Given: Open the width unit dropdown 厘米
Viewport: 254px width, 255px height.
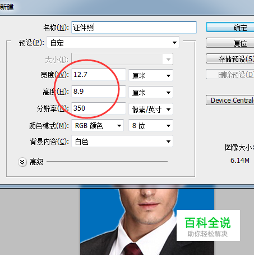Looking at the screenshot, I should tap(151, 75).
